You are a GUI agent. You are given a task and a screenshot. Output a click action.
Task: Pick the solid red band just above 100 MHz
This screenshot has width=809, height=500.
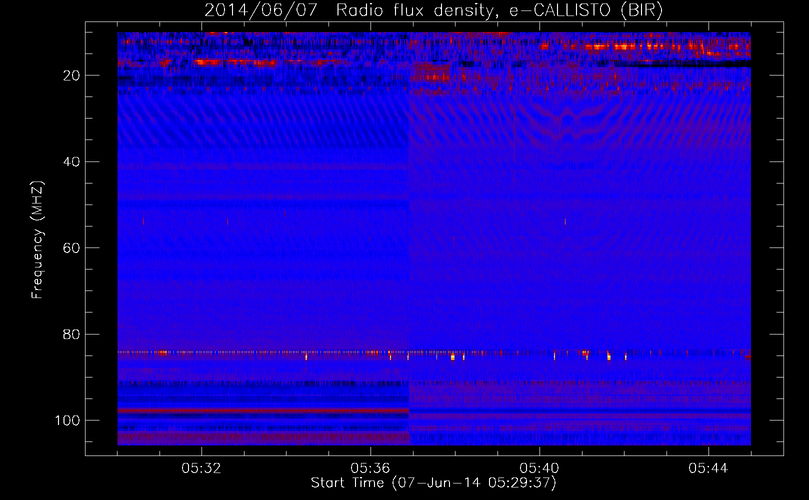click(262, 410)
